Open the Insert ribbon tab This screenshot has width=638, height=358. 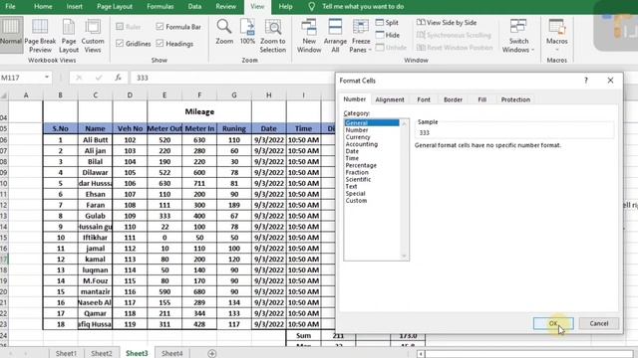(x=74, y=7)
